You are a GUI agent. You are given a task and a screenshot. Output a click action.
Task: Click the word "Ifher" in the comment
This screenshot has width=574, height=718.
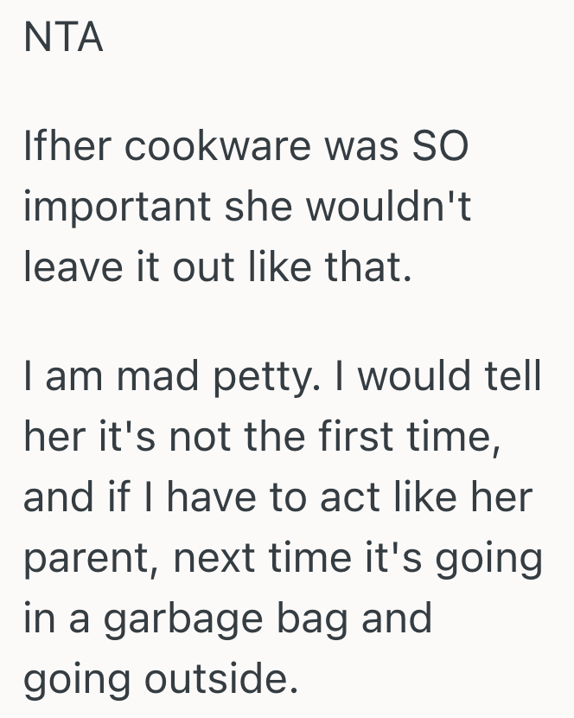67,147
